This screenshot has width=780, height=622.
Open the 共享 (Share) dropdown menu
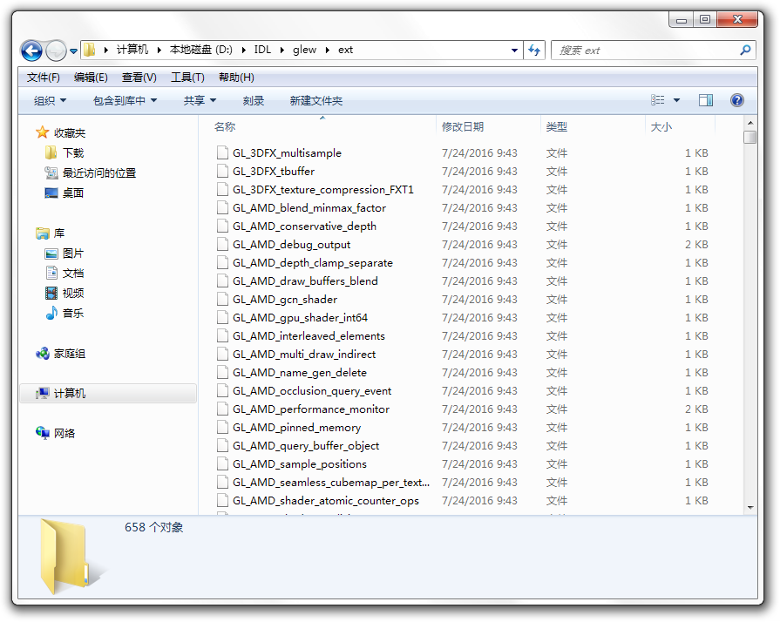point(199,101)
